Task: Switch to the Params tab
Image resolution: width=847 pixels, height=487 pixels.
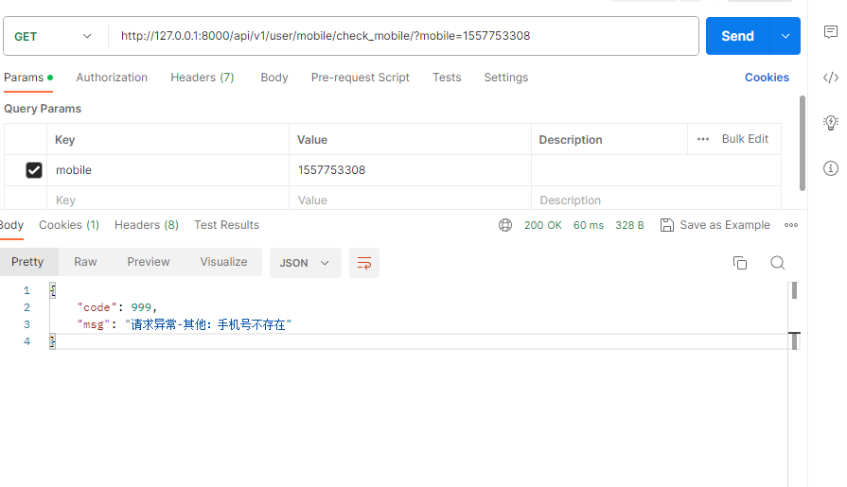Action: (28, 78)
